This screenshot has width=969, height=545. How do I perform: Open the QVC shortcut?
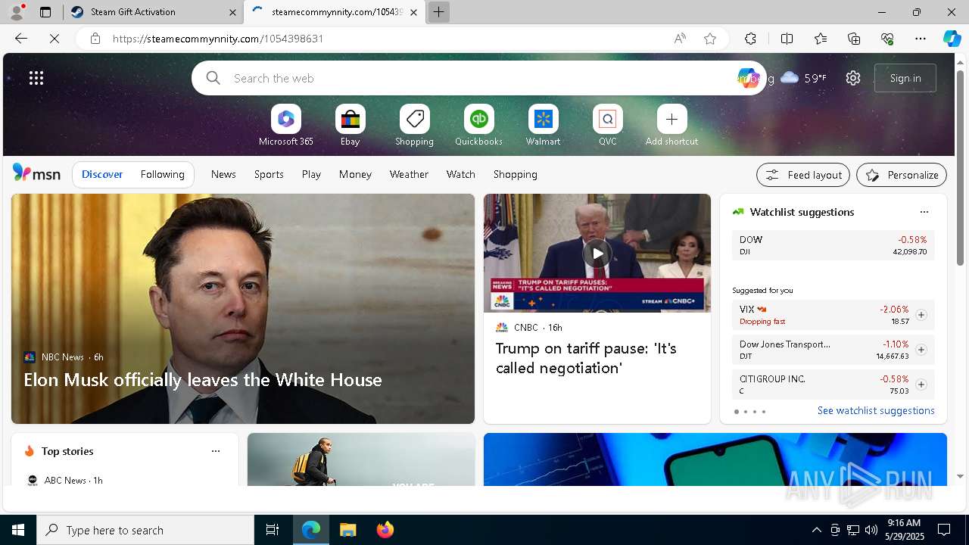608,126
